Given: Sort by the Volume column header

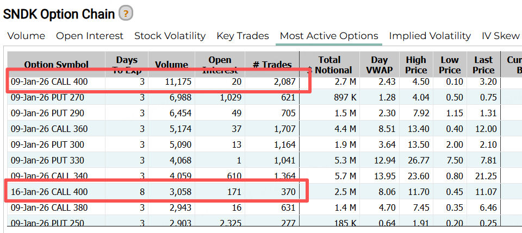Looking at the screenshot, I should pyautogui.click(x=171, y=65).
